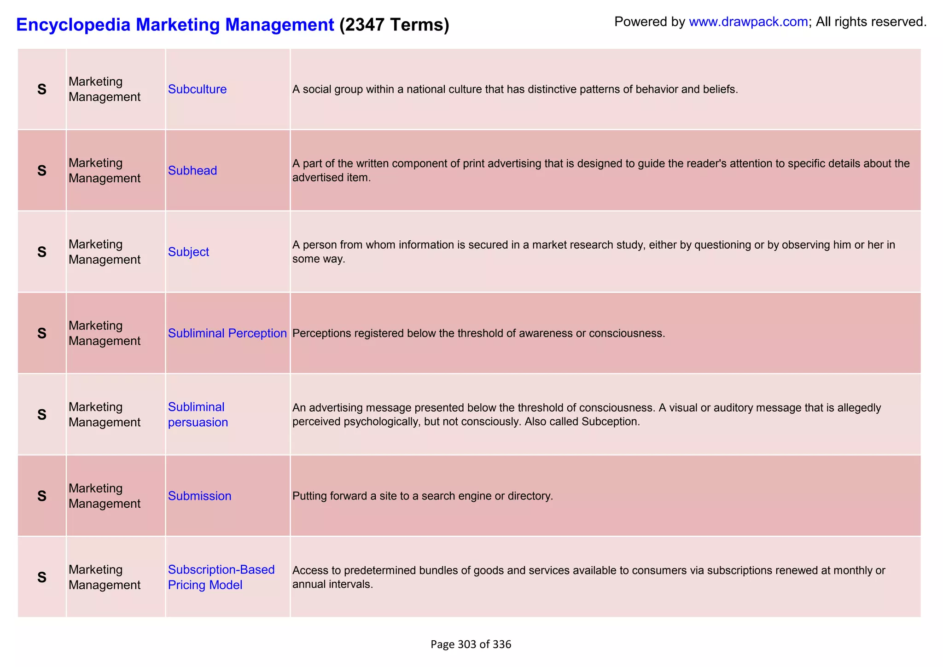943x667 pixels.
Task: Select the definition 'Perceptions registered below the threshold'
Action: pyautogui.click(x=479, y=333)
